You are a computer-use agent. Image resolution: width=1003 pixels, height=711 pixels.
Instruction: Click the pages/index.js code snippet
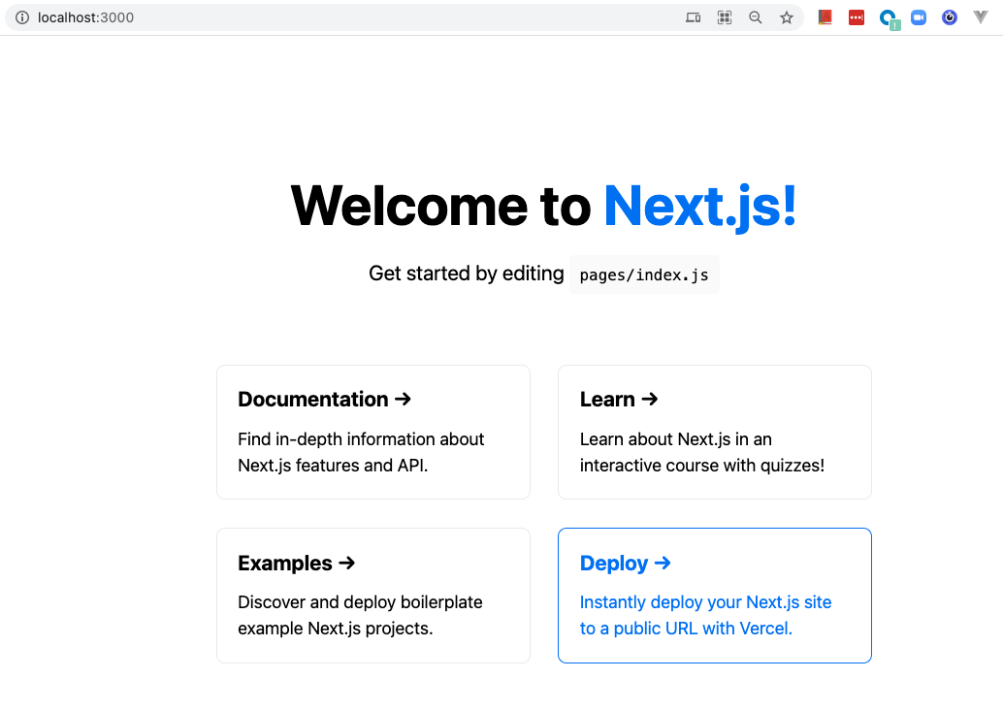644,275
